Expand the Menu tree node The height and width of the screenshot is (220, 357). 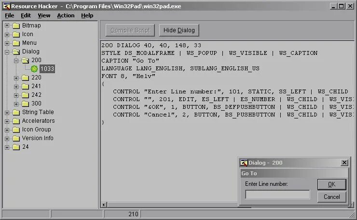[x=7, y=43]
